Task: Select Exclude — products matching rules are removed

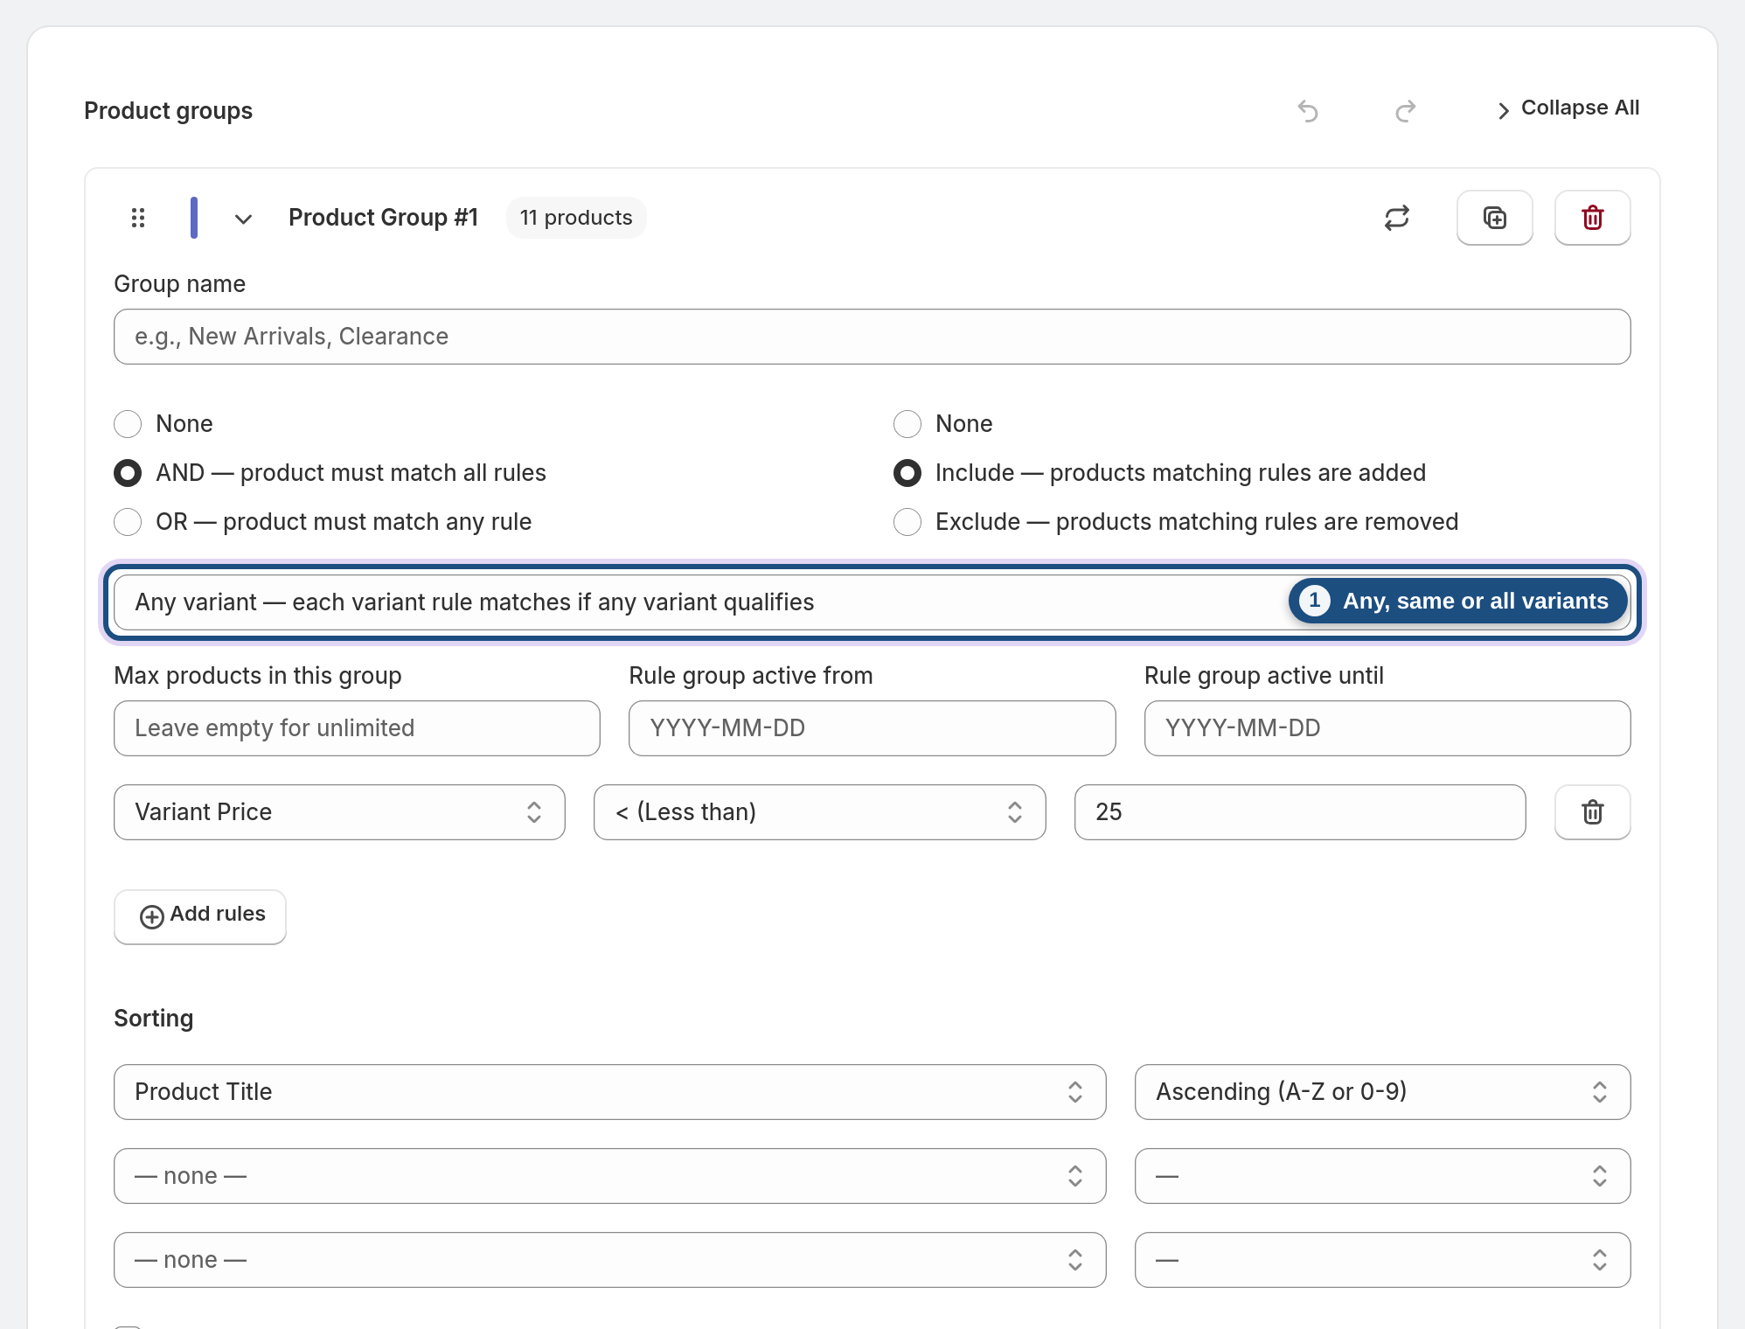Action: [x=1177, y=522]
